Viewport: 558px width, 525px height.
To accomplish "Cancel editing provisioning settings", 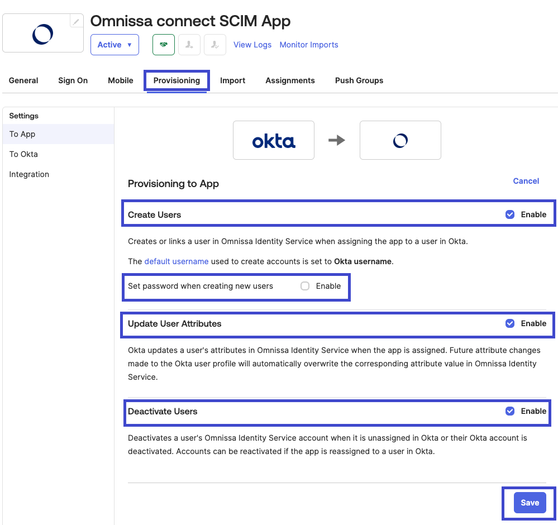I will tap(526, 181).
